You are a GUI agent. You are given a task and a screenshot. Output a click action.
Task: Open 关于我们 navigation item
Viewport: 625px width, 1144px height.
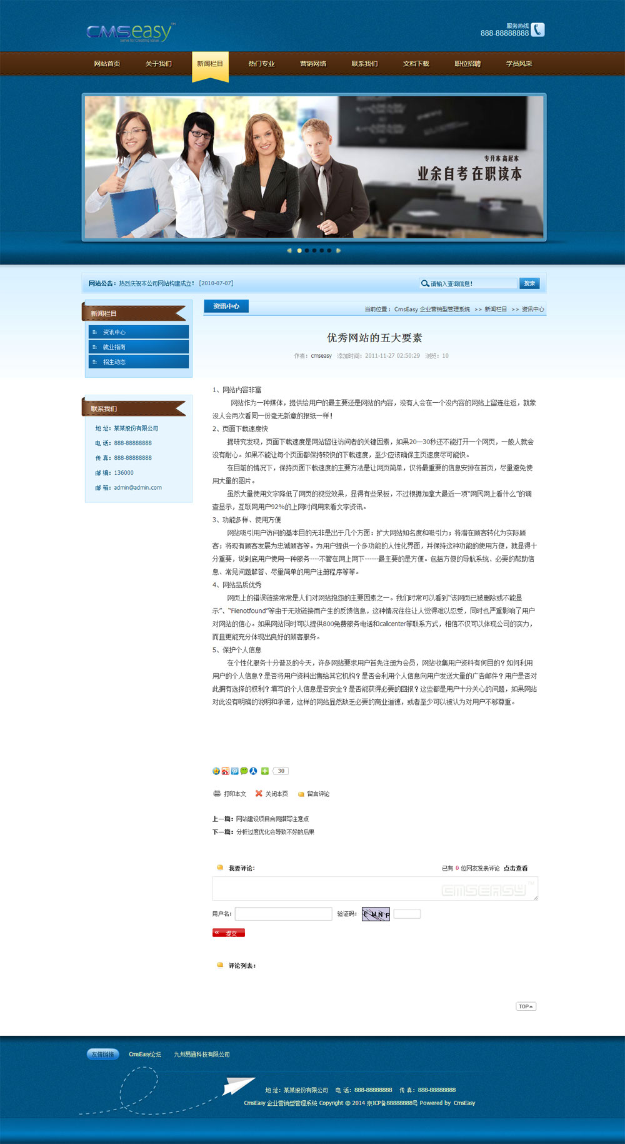(x=158, y=64)
